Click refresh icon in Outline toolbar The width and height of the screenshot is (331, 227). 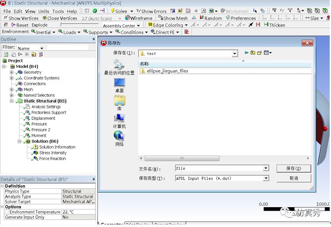(6, 54)
